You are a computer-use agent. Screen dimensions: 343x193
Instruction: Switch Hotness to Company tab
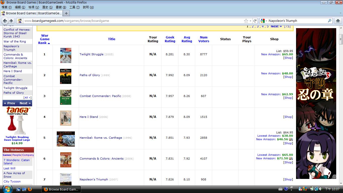(x=28, y=155)
